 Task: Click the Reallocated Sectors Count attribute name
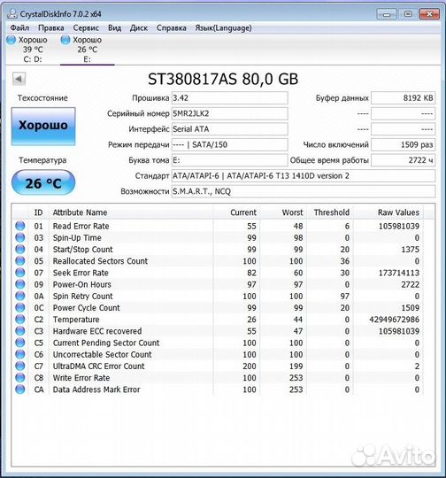pyautogui.click(x=100, y=261)
